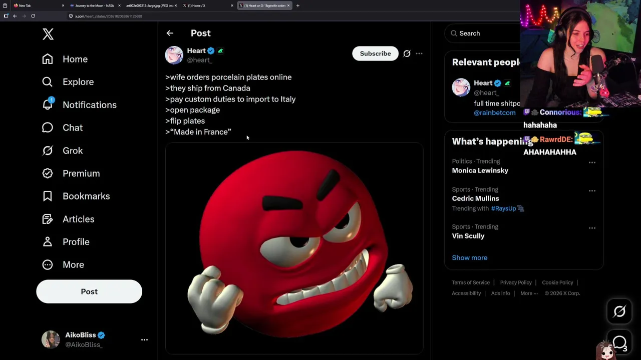This screenshot has width=641, height=360.
Task: Open the post's more options ellipsis
Action: (419, 53)
